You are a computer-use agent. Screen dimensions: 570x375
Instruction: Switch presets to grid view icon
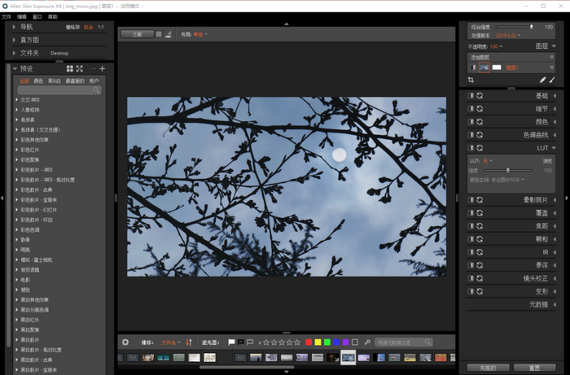pos(70,69)
